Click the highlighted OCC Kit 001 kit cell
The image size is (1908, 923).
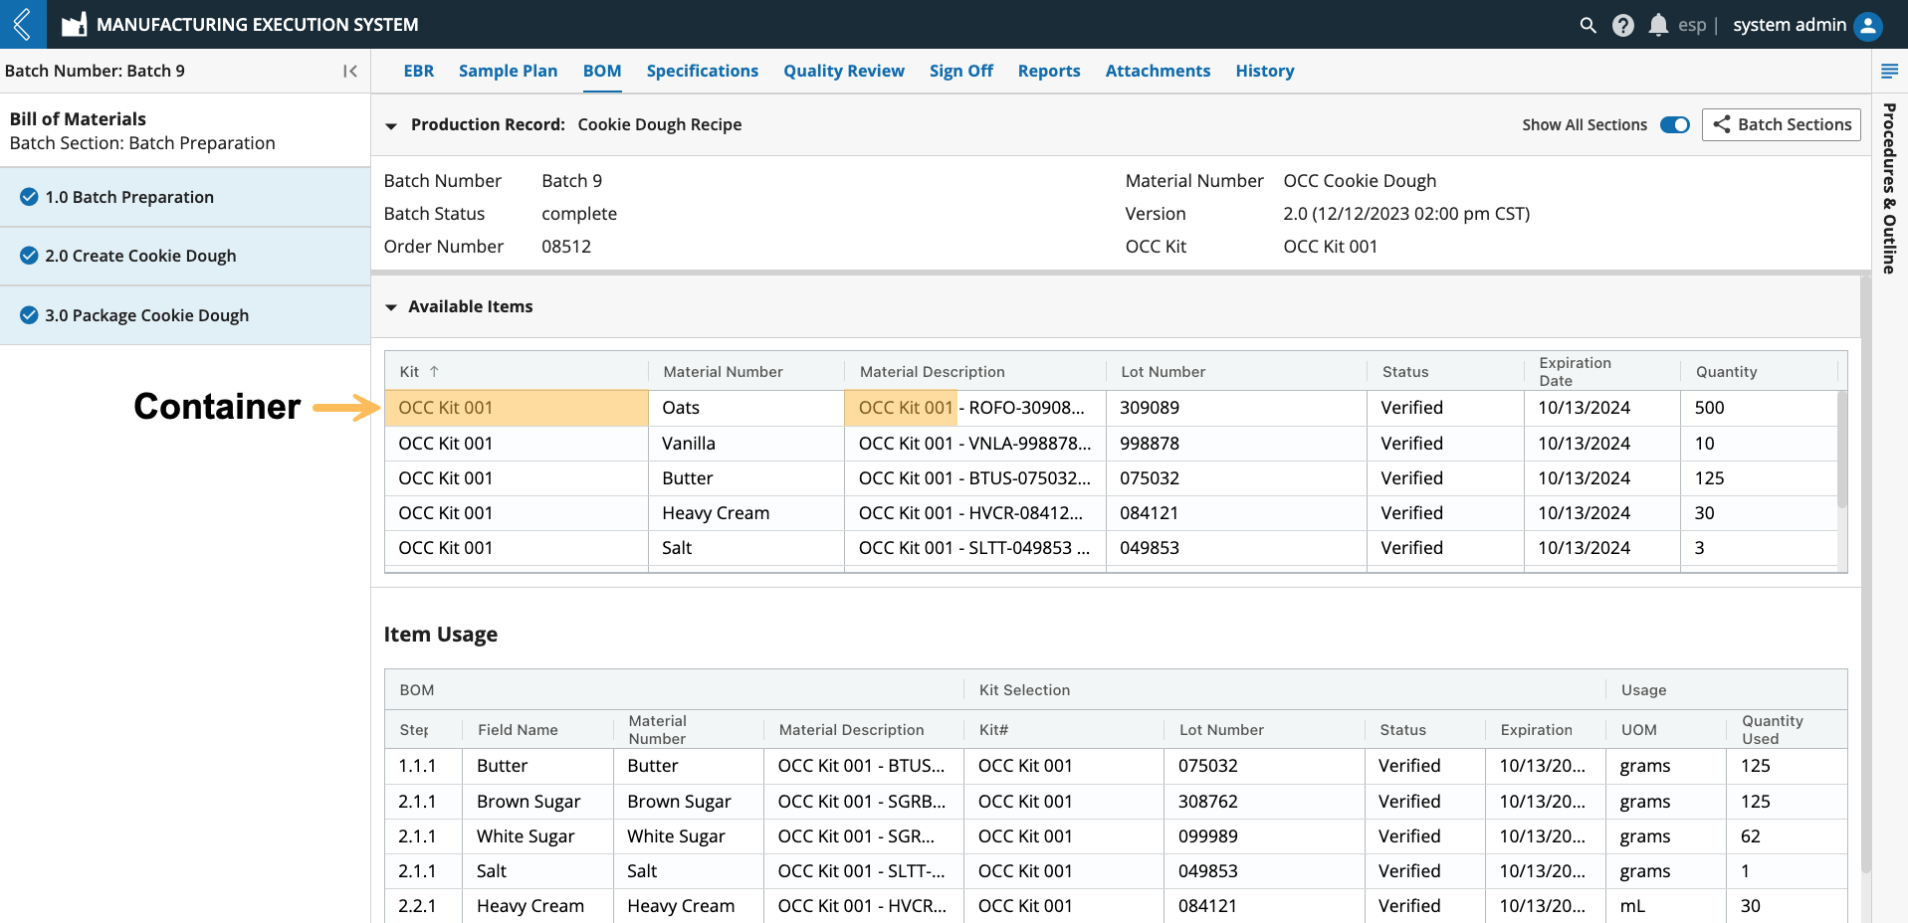click(517, 408)
